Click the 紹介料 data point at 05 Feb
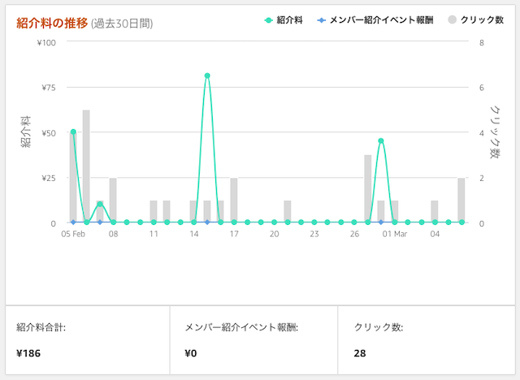 point(73,132)
